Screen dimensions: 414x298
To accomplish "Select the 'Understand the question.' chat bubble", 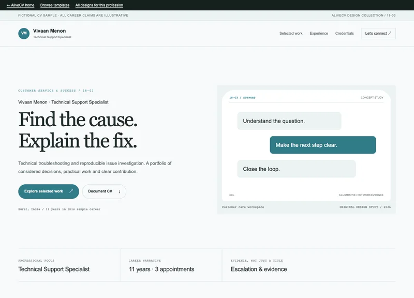I will [x=289, y=121].
